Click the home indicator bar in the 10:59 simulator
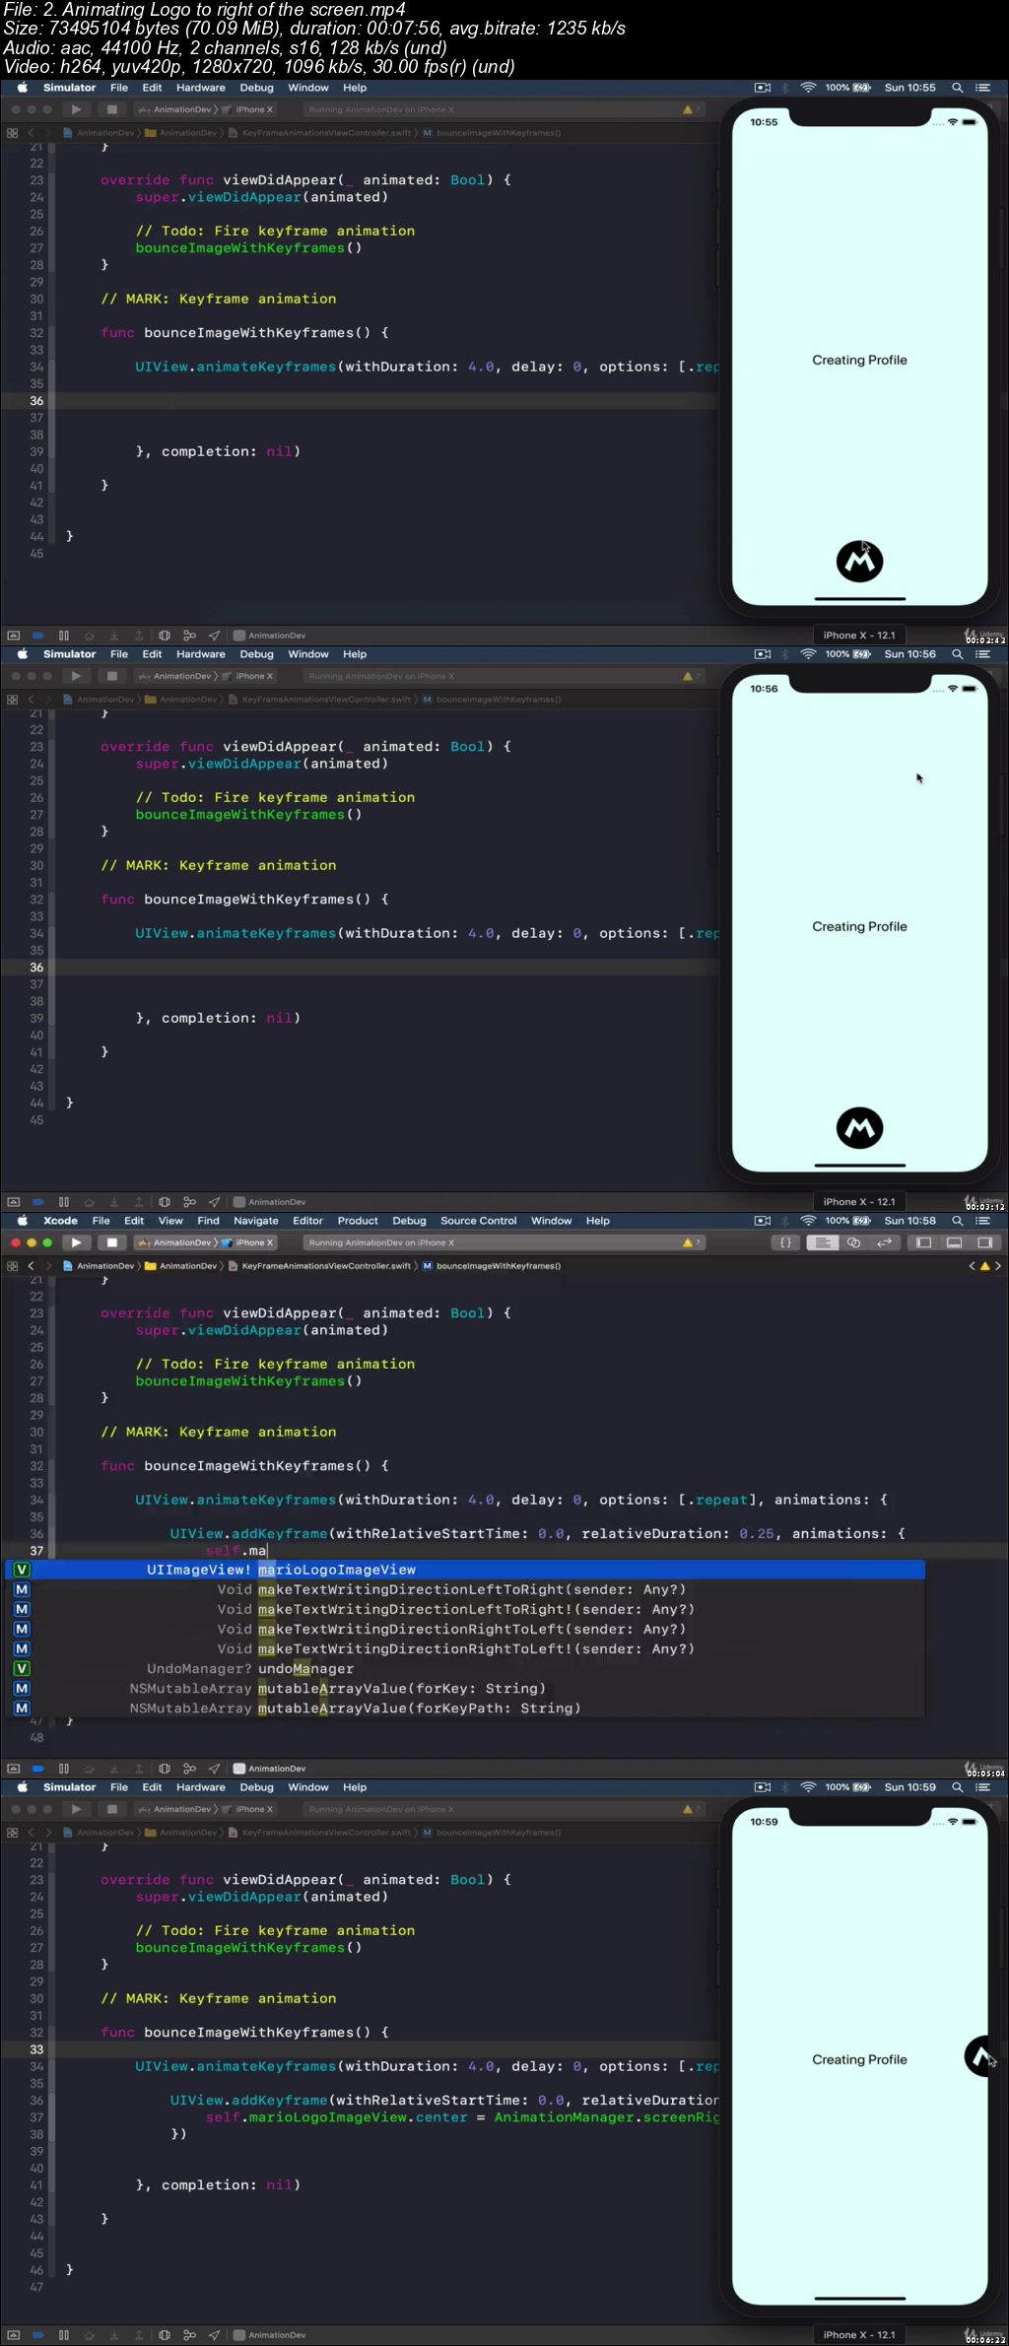 (859, 2299)
